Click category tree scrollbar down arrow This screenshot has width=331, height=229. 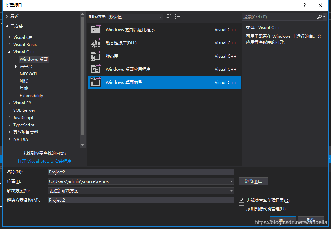tap(83, 145)
